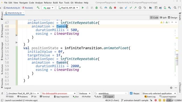Open the Event Log
This screenshot has height=102, width=182.
[150, 97]
